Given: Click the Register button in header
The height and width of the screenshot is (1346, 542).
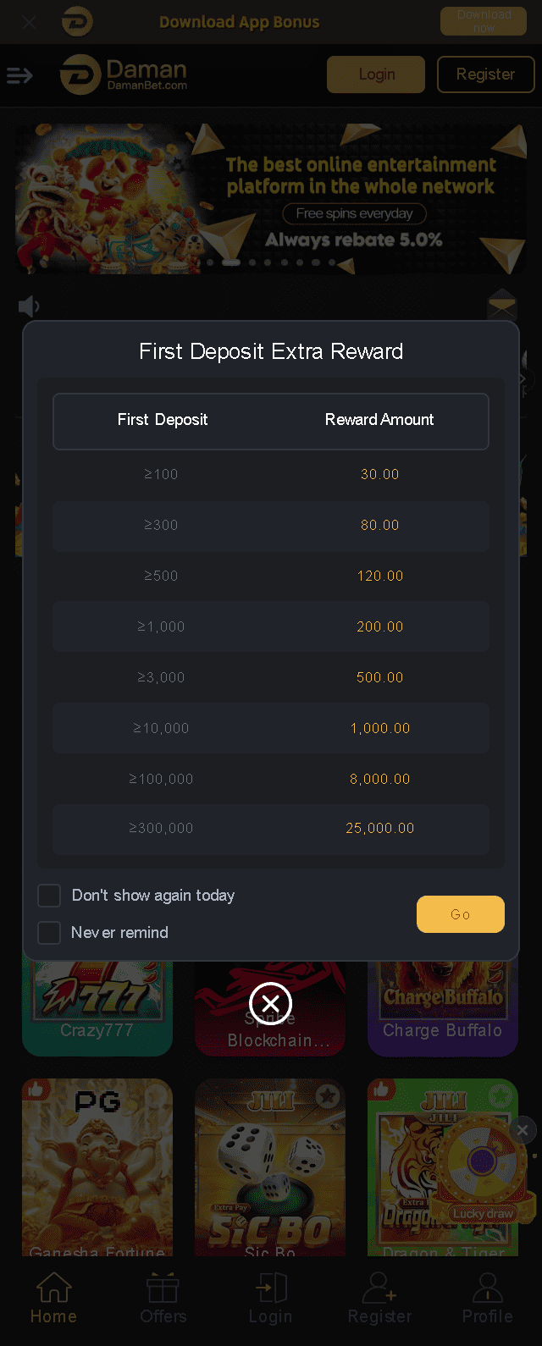Looking at the screenshot, I should [485, 74].
